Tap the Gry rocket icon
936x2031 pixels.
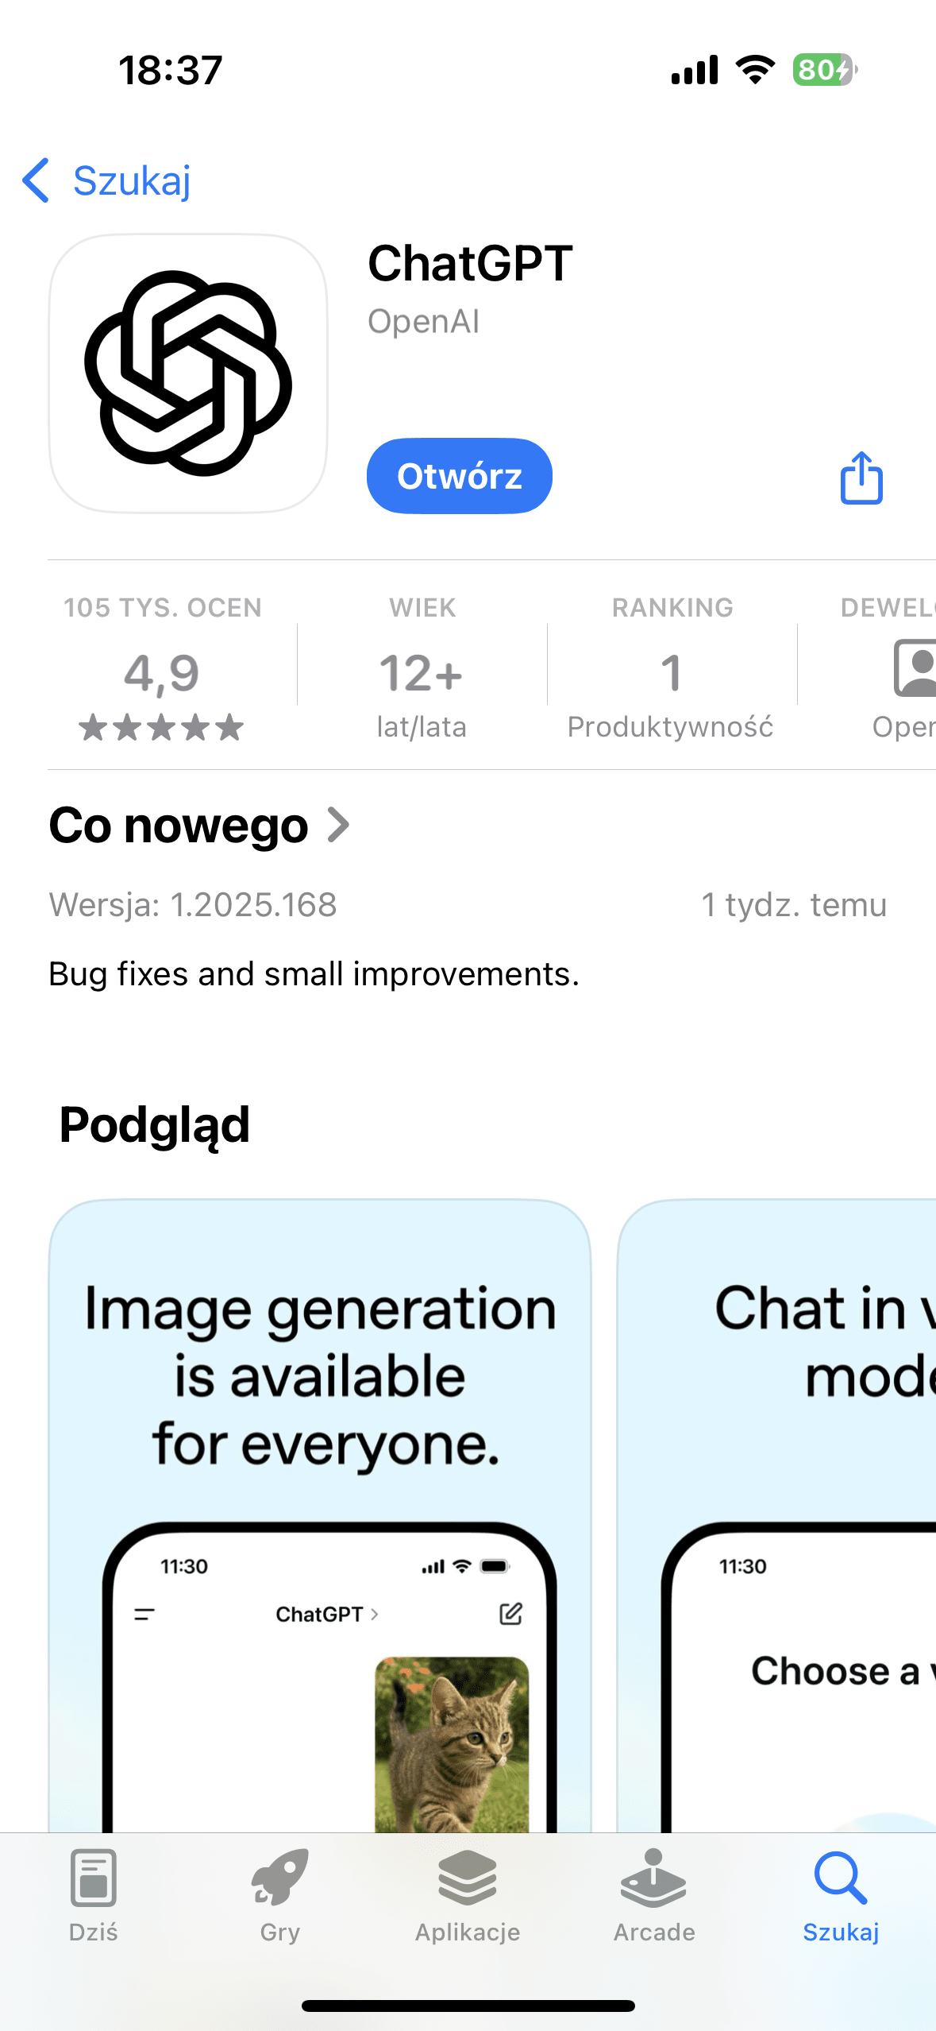click(x=279, y=1878)
